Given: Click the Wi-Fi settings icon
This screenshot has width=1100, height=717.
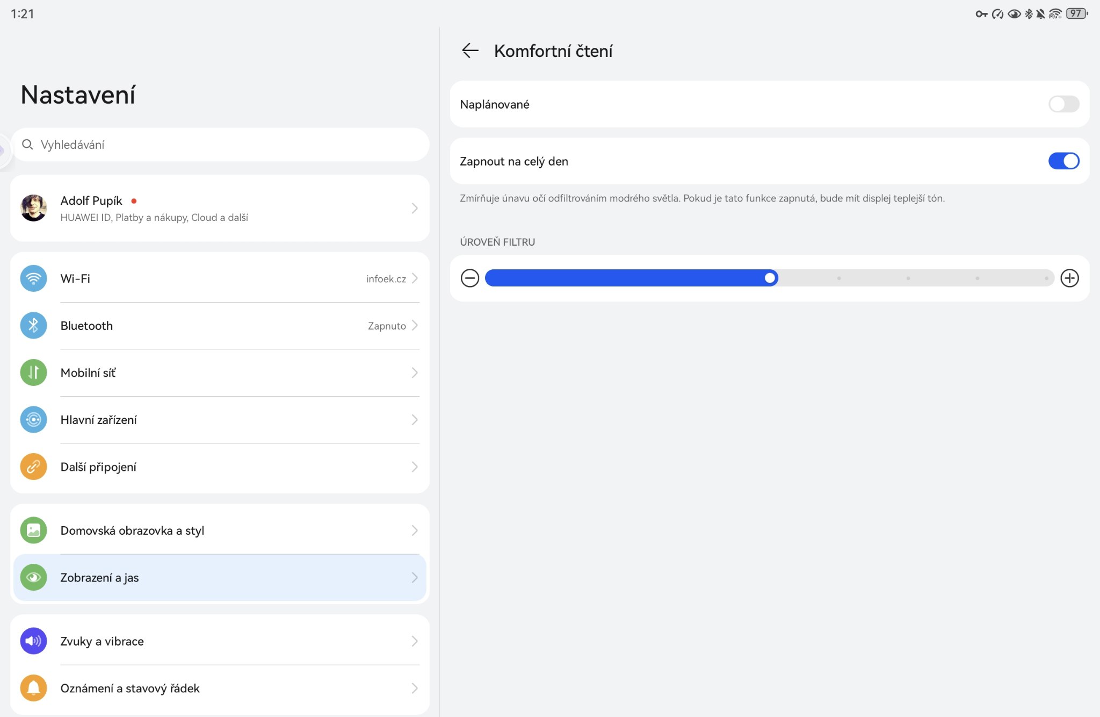Looking at the screenshot, I should tap(33, 278).
